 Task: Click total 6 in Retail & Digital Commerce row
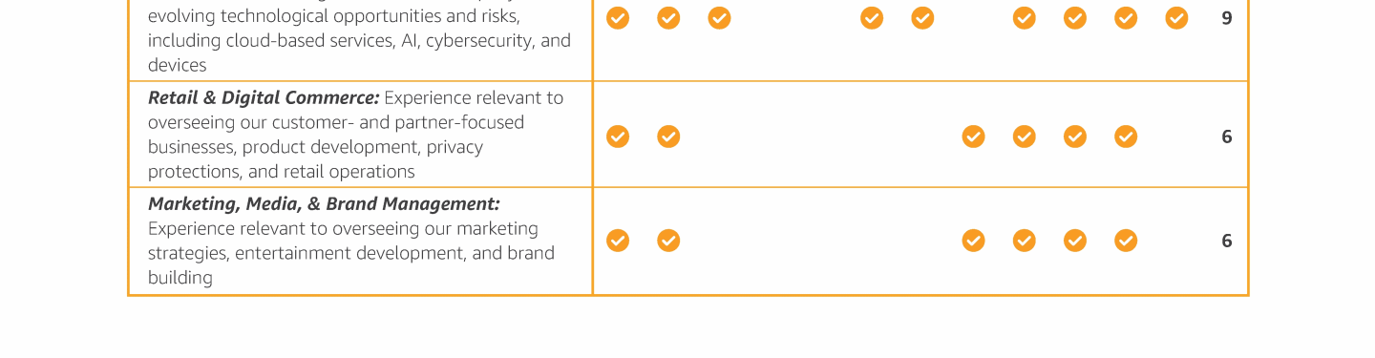click(1227, 137)
